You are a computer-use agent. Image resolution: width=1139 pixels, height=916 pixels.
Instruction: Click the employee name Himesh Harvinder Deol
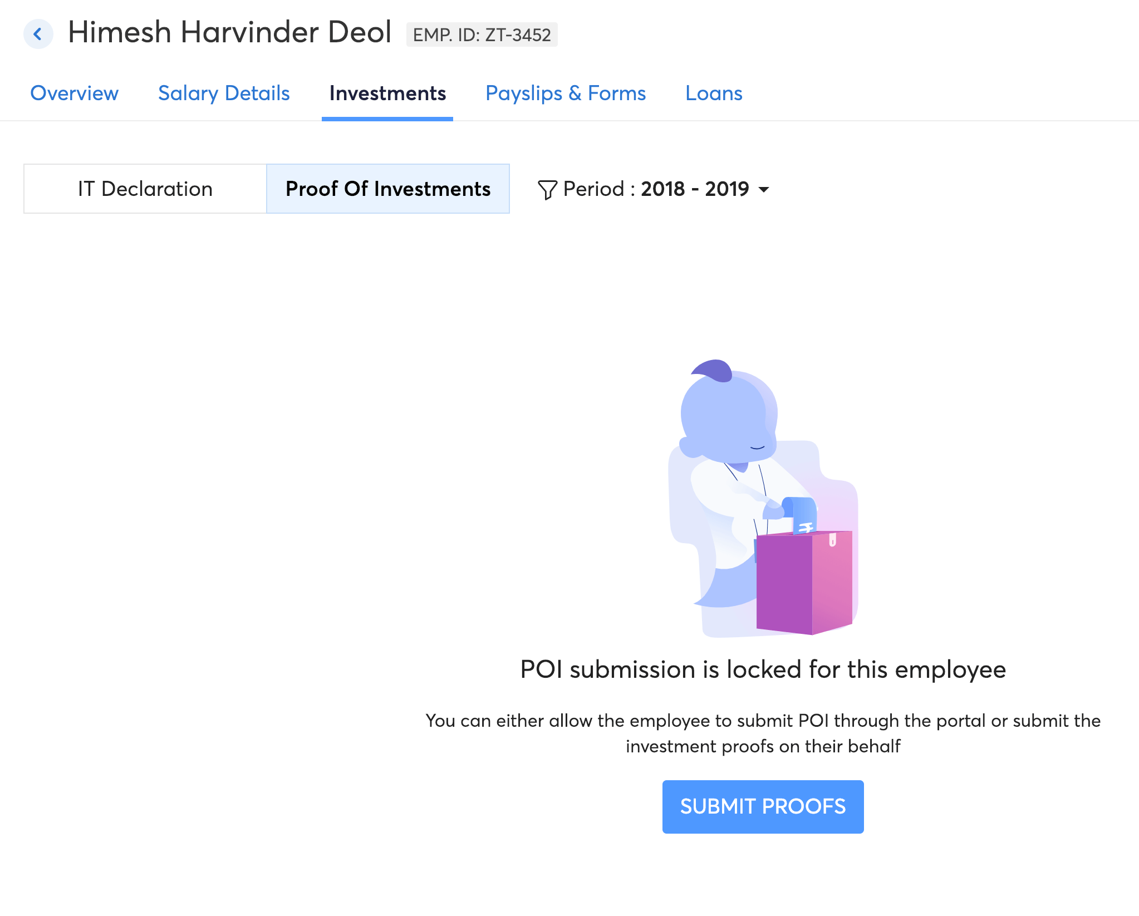tap(230, 32)
